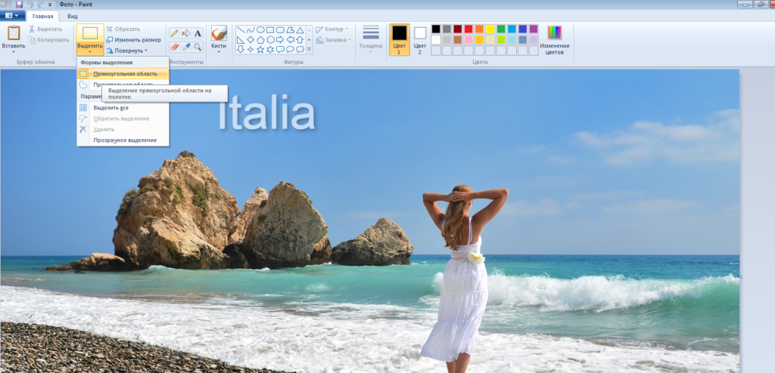Choose Прямоугольная область from selection menu

point(125,74)
